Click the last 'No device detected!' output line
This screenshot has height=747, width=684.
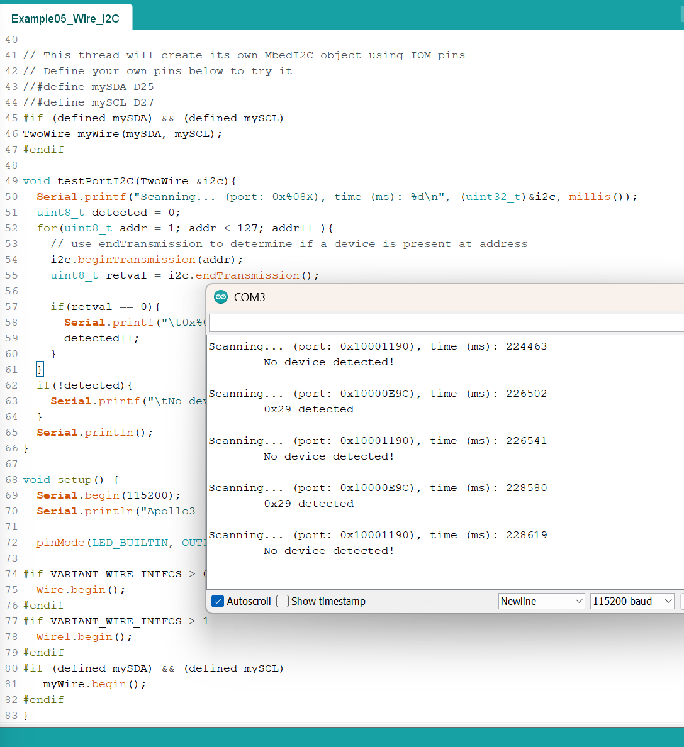(x=328, y=551)
